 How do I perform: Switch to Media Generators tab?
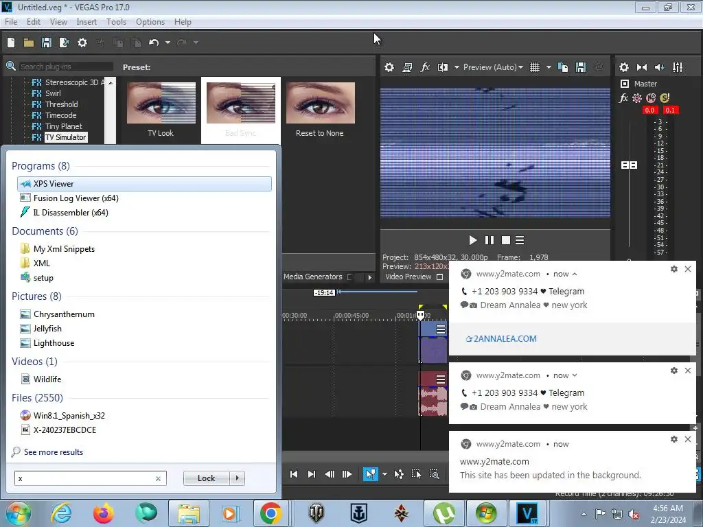pos(313,277)
